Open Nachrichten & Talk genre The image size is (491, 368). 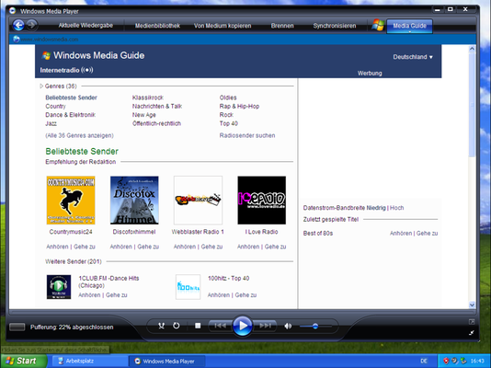click(x=157, y=106)
